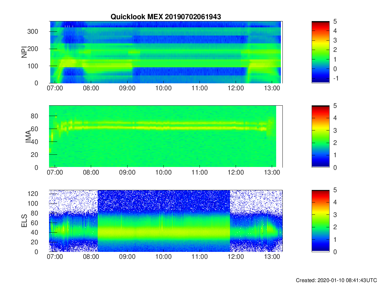Click the 12:00 tick label under ELS plot
The height and width of the screenshot is (283, 377).
coord(236,257)
